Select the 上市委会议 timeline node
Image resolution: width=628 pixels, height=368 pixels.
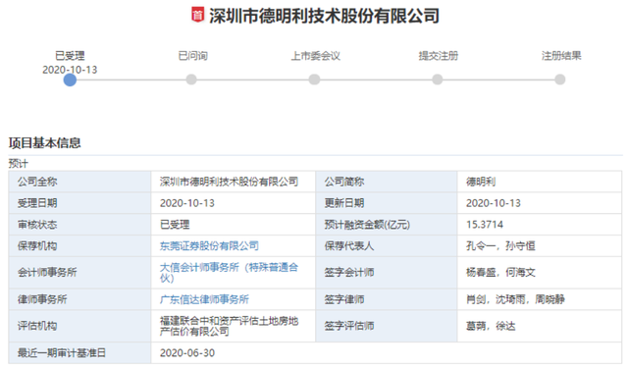(314, 79)
